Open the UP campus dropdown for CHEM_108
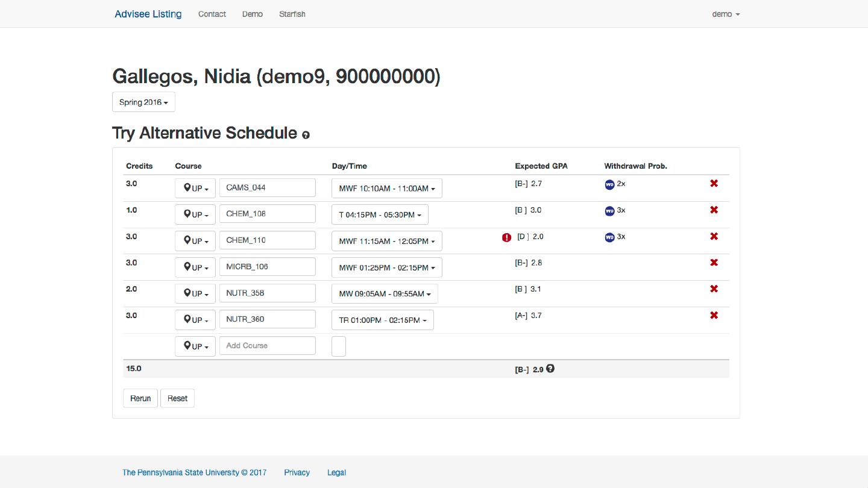 click(x=195, y=214)
